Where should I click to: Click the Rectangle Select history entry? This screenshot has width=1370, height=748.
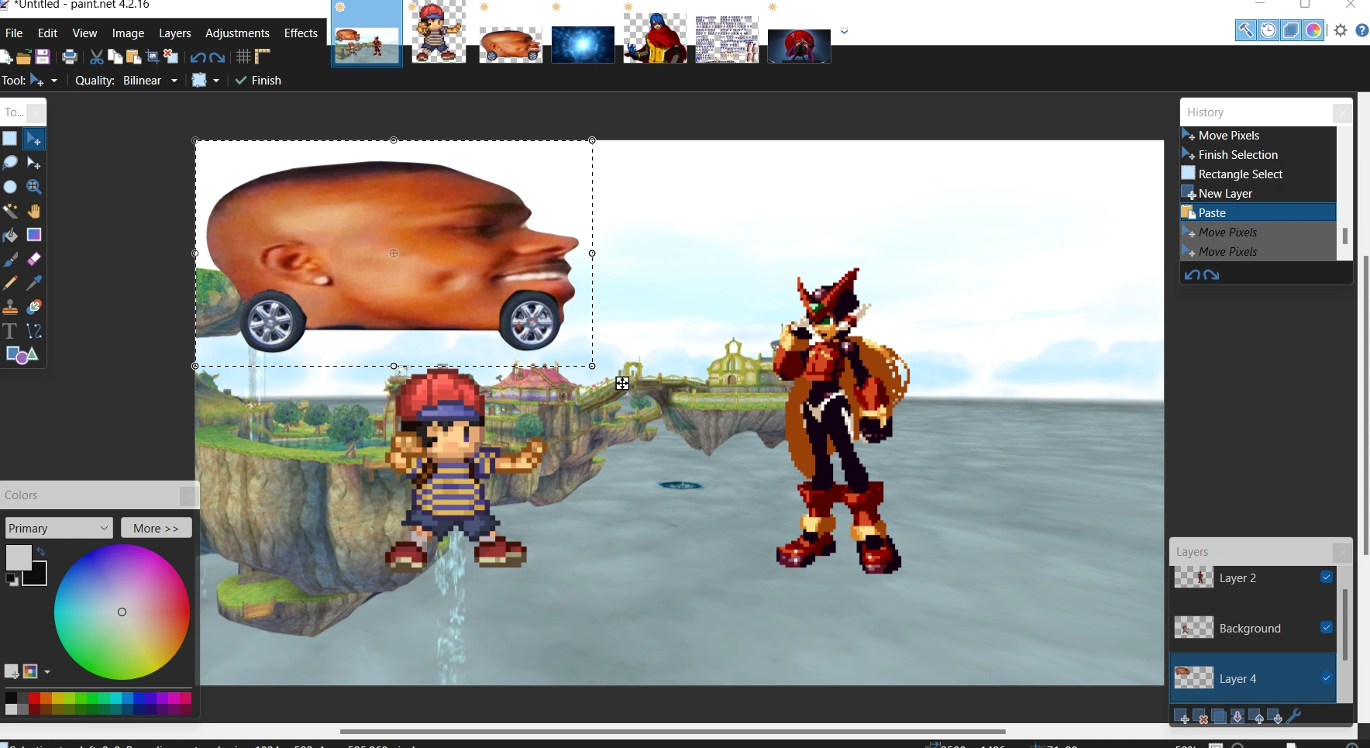[x=1258, y=174]
